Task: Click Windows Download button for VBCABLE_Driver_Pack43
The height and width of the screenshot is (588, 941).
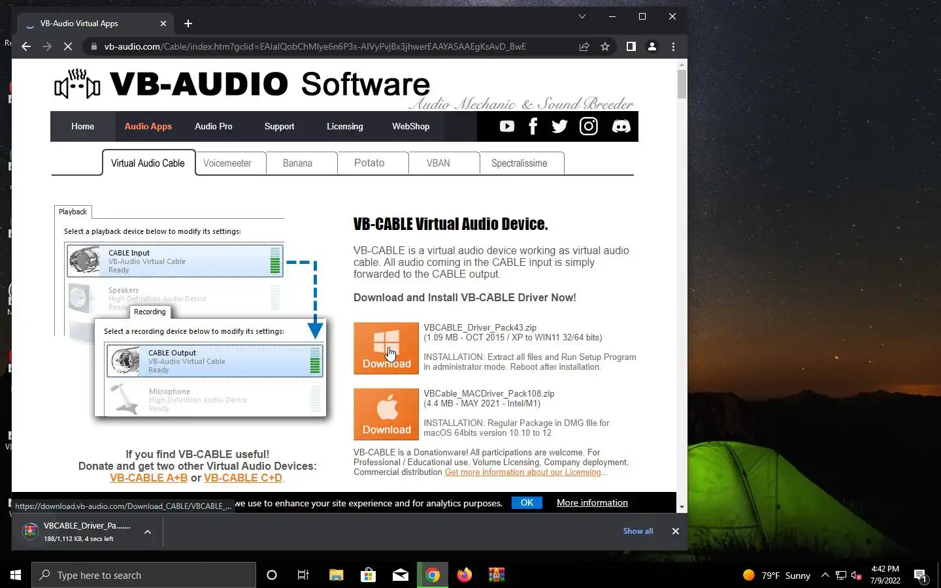Action: click(x=386, y=348)
